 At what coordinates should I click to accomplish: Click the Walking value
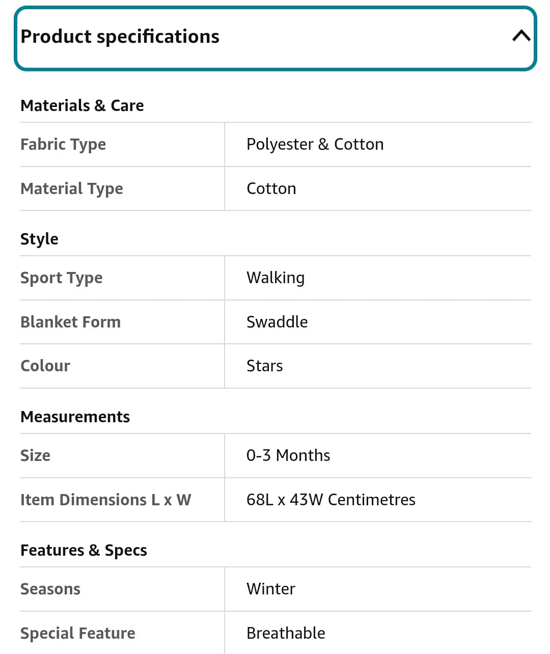pos(276,278)
